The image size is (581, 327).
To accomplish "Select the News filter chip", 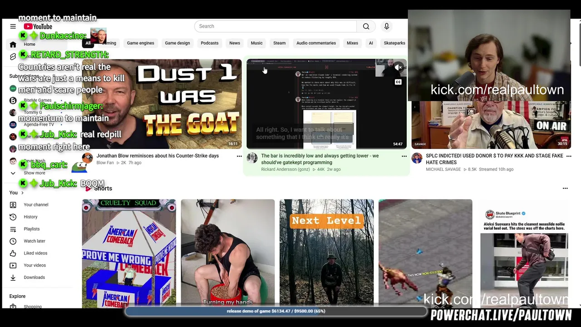I will (x=235, y=43).
